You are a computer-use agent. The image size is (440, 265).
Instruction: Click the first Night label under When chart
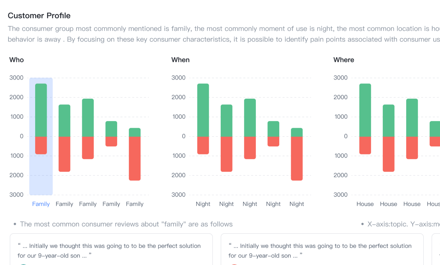(203, 204)
